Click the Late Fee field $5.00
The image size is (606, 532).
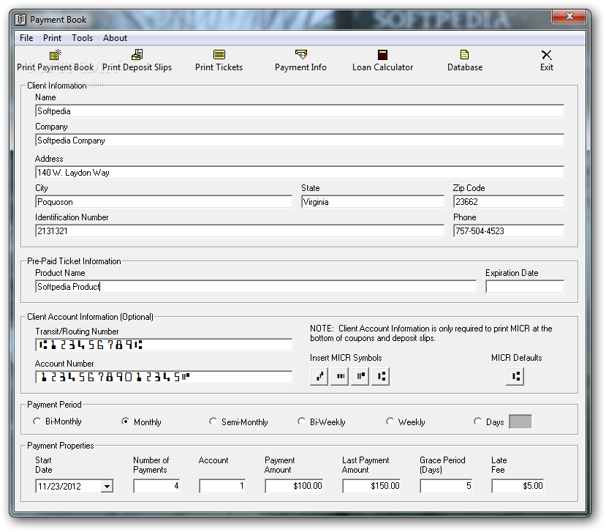(x=518, y=487)
